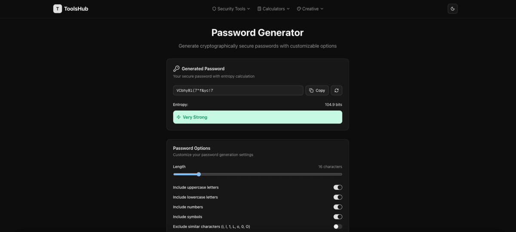
Task: Disable Include lowercase letters switch
Action: click(x=338, y=197)
